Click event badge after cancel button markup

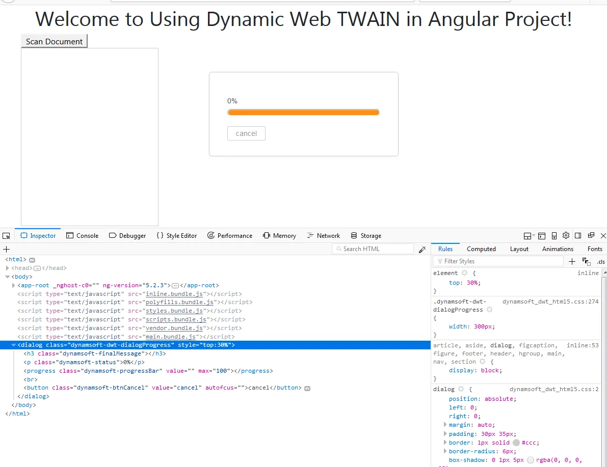[307, 388]
